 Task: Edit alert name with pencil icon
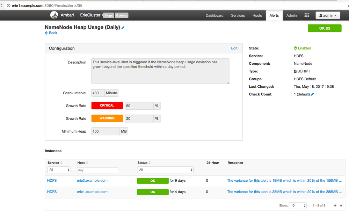coord(123,28)
